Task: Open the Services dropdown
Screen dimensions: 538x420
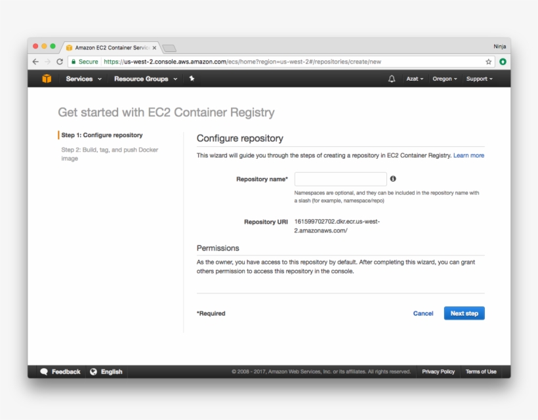Action: pyautogui.click(x=82, y=79)
